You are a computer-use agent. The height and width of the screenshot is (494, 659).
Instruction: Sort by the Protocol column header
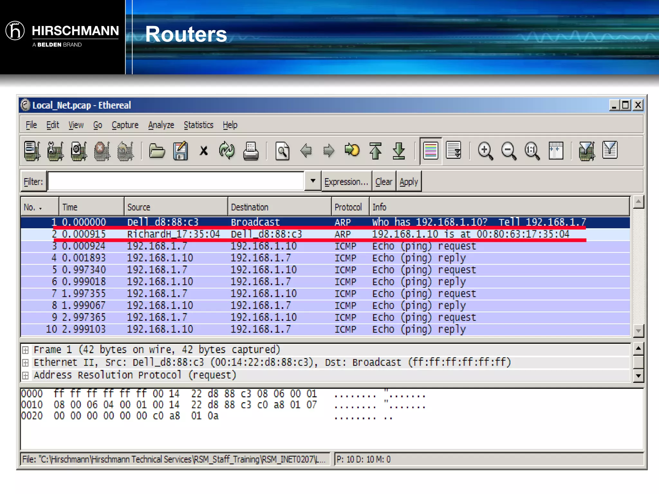(350, 207)
